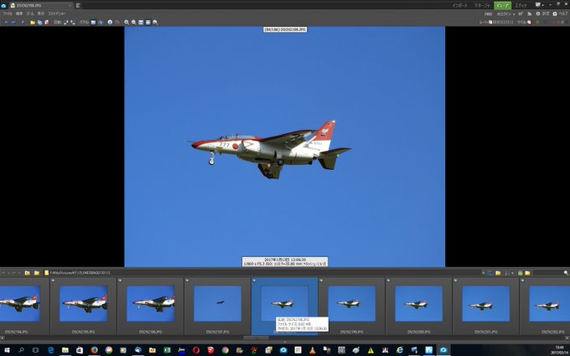The image size is (570, 356).
Task: Open the スライドショー menu
Action: 57,13
